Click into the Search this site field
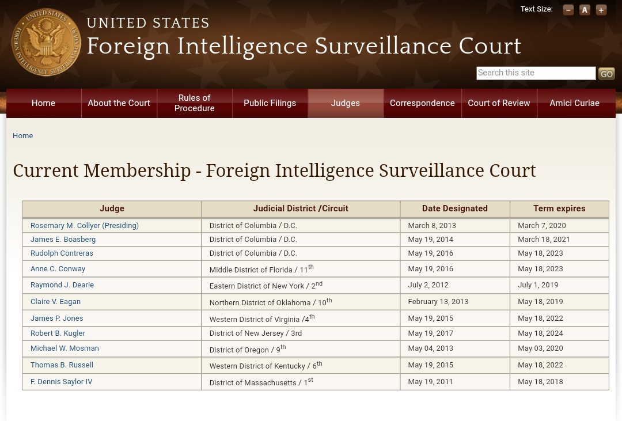 (x=536, y=73)
